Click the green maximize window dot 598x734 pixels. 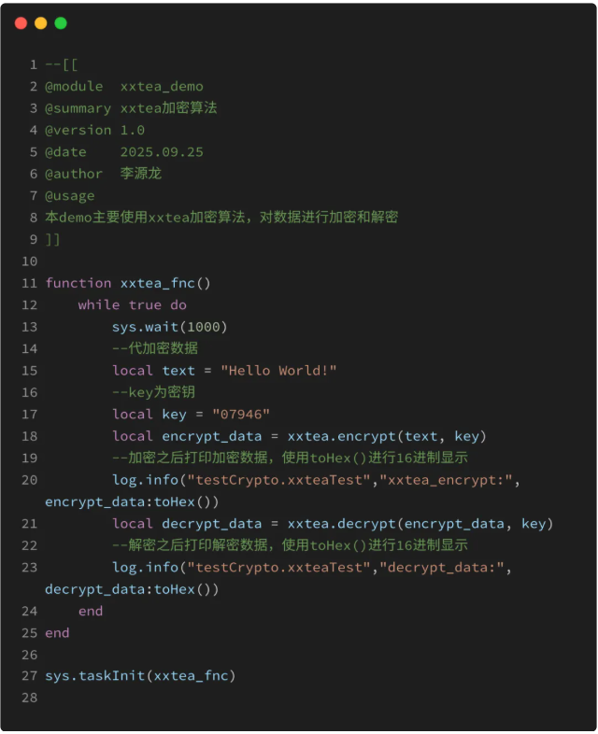click(x=61, y=23)
